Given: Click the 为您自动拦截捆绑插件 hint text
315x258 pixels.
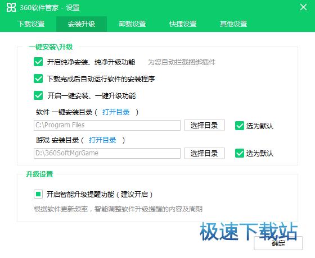Looking at the screenshot, I should coord(182,62).
